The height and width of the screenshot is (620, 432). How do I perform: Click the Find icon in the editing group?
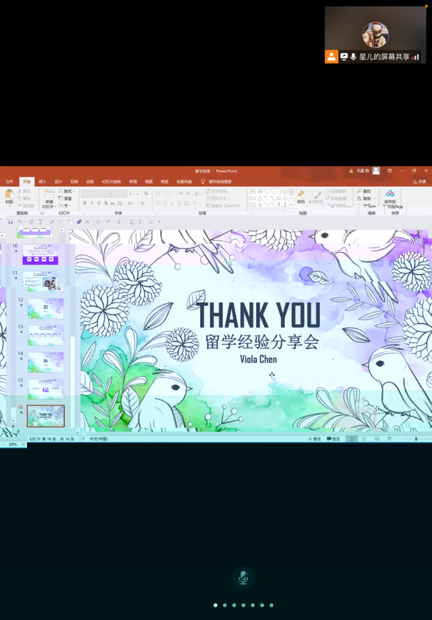(364, 192)
